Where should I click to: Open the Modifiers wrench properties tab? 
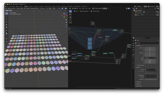point(133,57)
